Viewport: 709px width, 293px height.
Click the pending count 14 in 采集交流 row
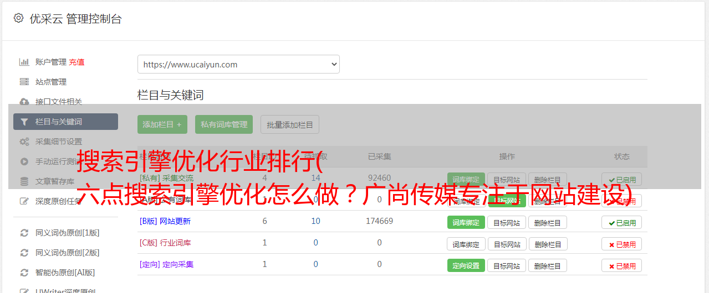pyautogui.click(x=315, y=178)
